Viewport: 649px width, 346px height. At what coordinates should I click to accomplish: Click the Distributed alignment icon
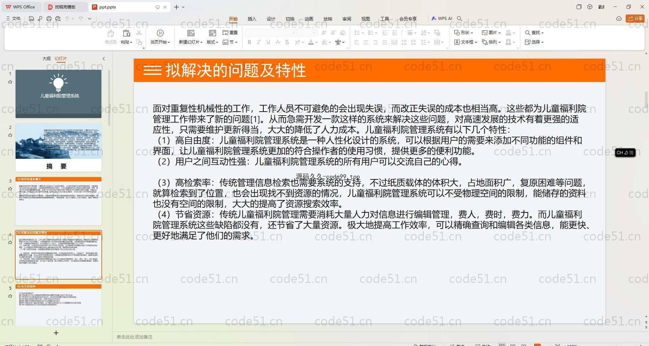click(x=394, y=42)
